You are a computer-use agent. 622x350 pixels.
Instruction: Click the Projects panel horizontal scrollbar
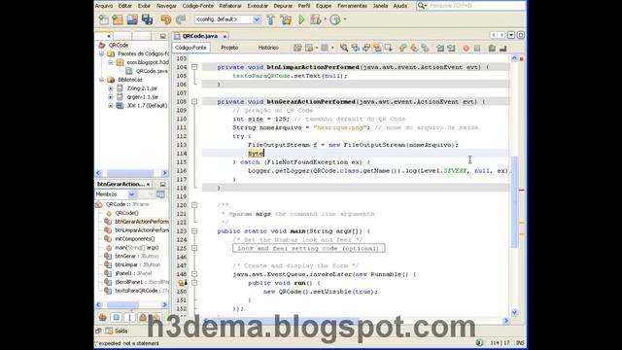point(131,173)
